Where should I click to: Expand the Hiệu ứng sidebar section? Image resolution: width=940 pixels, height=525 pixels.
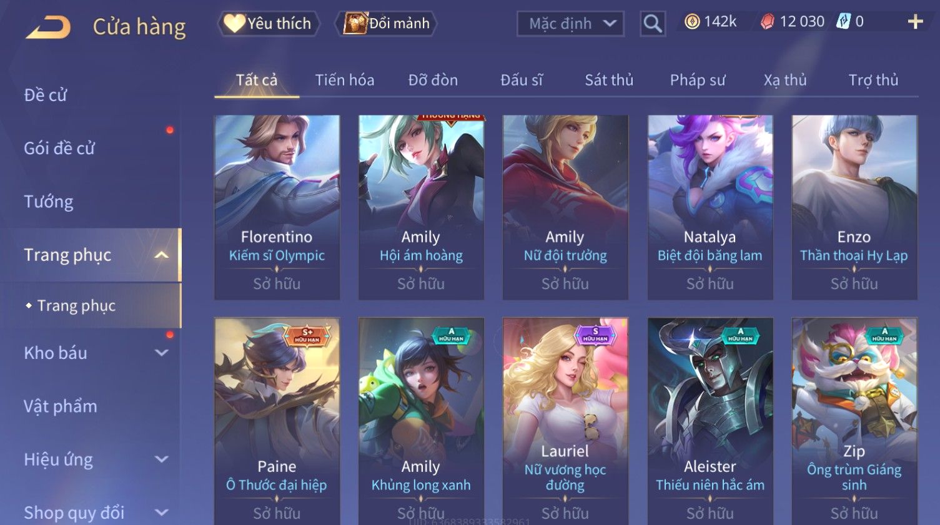pyautogui.click(x=161, y=459)
